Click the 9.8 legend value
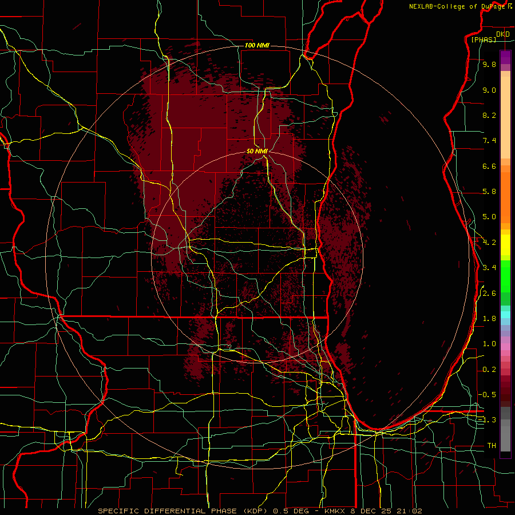Screen dimensions: 515x515 (x=489, y=65)
